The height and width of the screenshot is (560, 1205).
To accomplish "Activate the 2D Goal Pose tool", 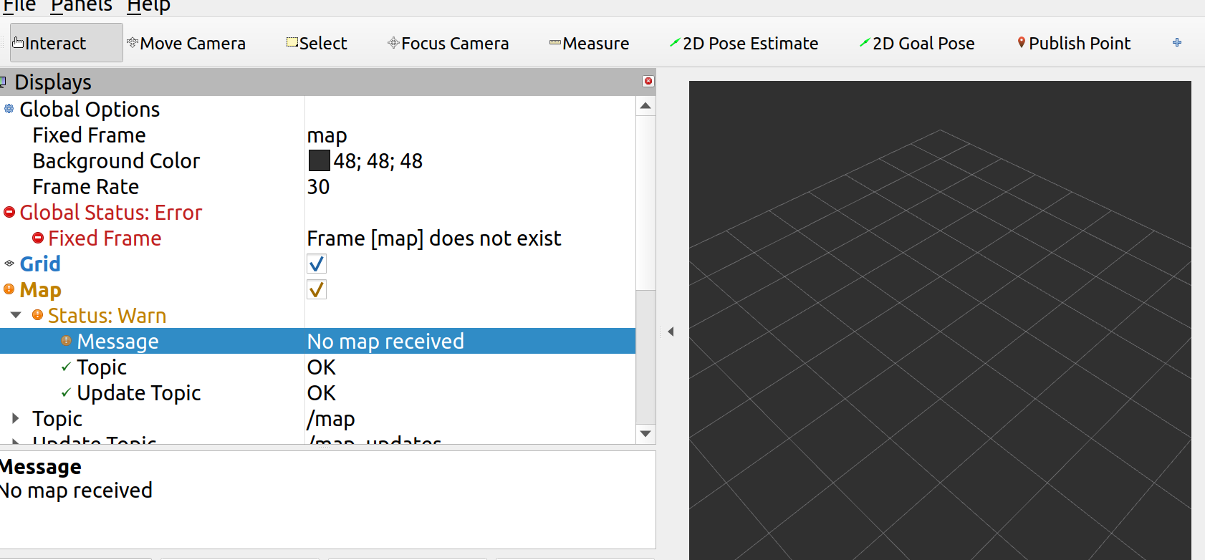I will (x=917, y=43).
